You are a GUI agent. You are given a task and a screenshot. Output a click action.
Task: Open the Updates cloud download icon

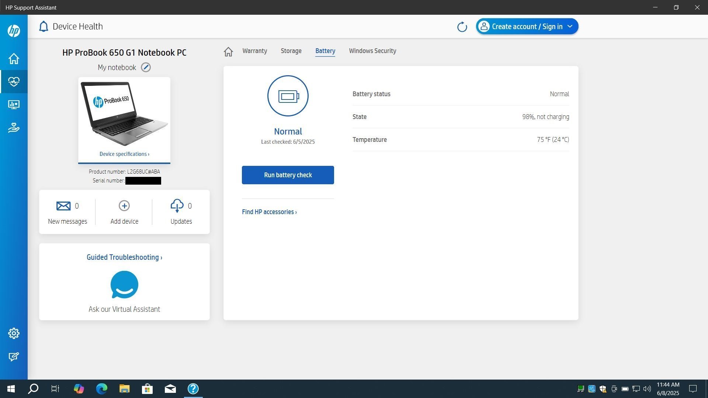(x=177, y=206)
